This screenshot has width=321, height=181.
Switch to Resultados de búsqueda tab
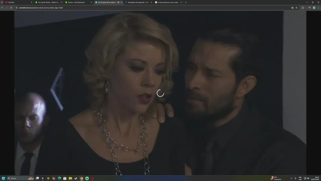coord(138,2)
